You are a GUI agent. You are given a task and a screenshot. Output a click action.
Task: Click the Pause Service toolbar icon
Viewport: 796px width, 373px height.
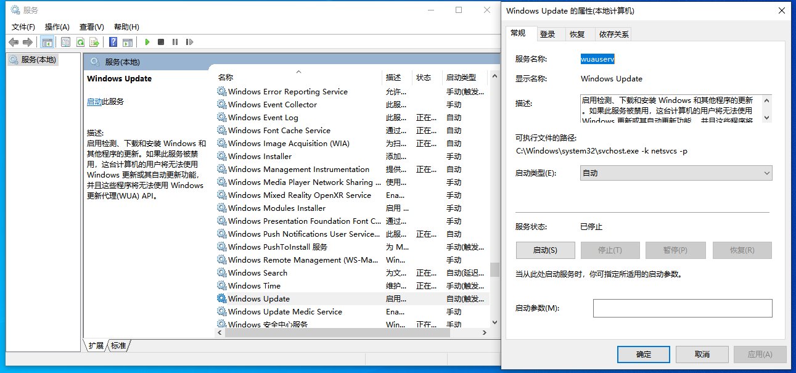174,42
